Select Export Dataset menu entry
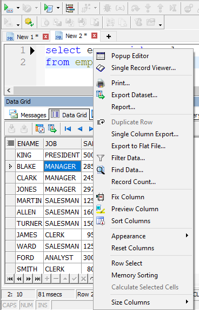The height and width of the screenshot is (310, 199). coord(134,95)
